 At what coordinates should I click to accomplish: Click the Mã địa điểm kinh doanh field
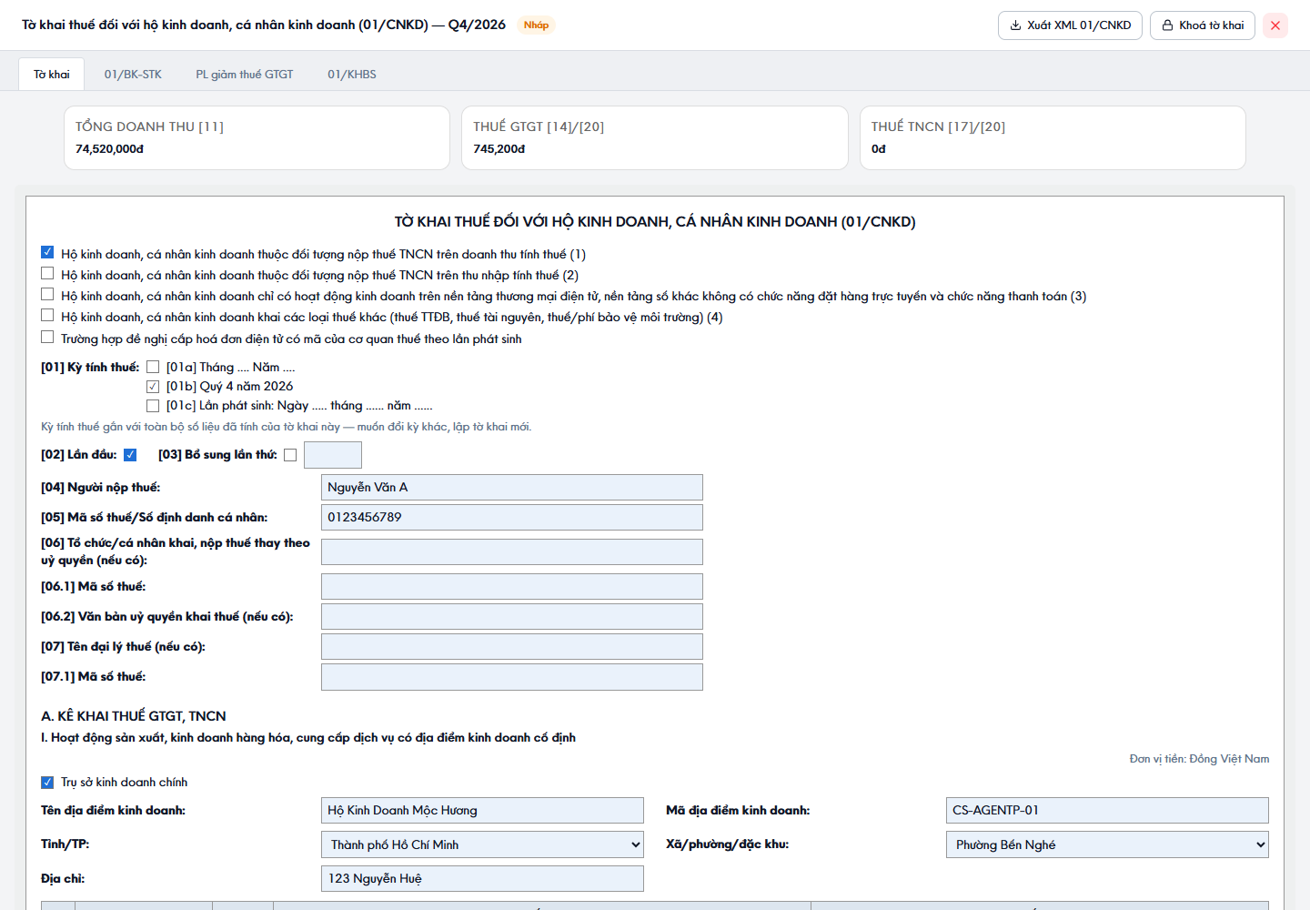pos(1107,810)
